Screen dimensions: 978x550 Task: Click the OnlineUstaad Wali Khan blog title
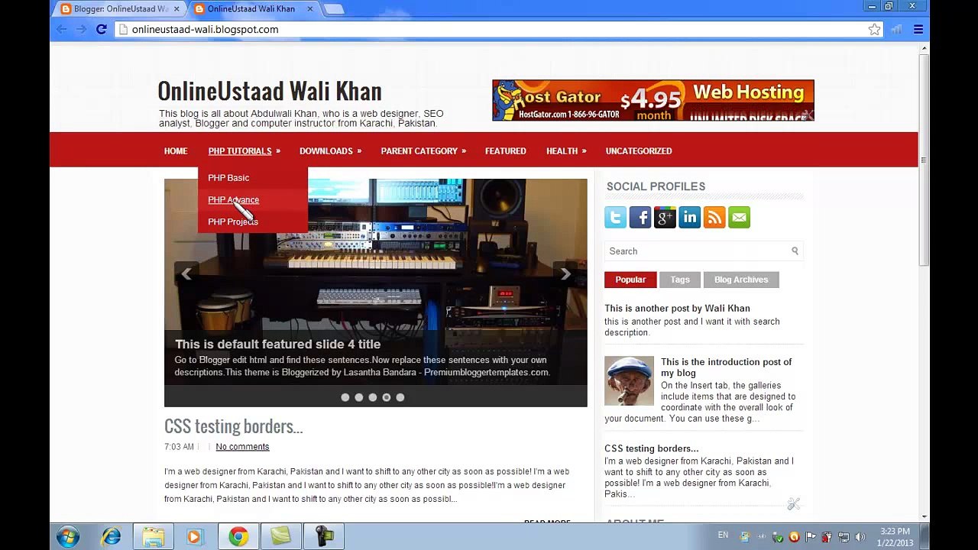pyautogui.click(x=270, y=91)
